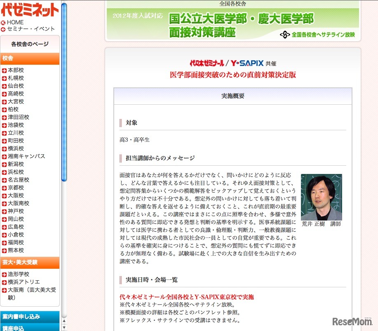Click the 芸大・美大受験 section header
378x331 pixels.
pyautogui.click(x=30, y=262)
